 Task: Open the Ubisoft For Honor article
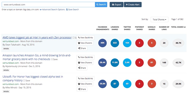click(33, 78)
